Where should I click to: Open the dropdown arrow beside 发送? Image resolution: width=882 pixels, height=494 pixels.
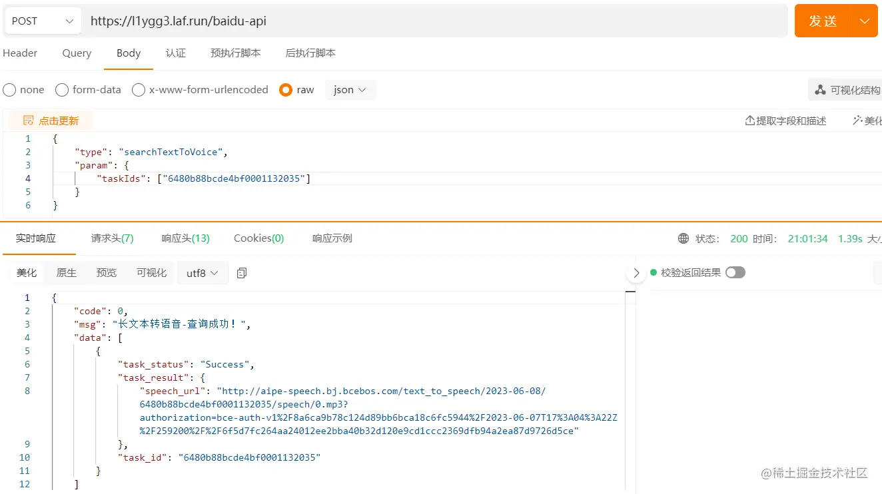(x=865, y=21)
